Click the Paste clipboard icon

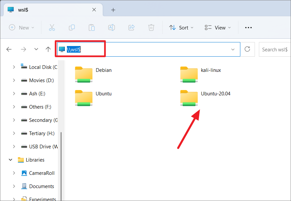click(x=92, y=27)
